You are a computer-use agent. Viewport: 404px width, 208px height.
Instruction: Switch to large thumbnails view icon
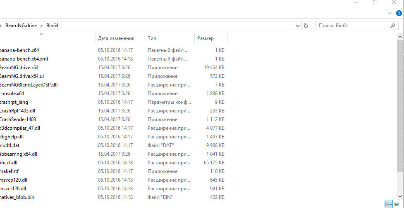397,204
